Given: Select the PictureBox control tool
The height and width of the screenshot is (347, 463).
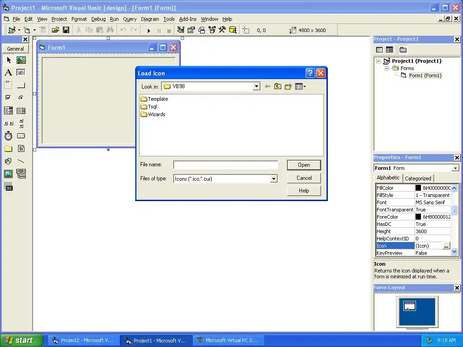Looking at the screenshot, I should point(21,60).
